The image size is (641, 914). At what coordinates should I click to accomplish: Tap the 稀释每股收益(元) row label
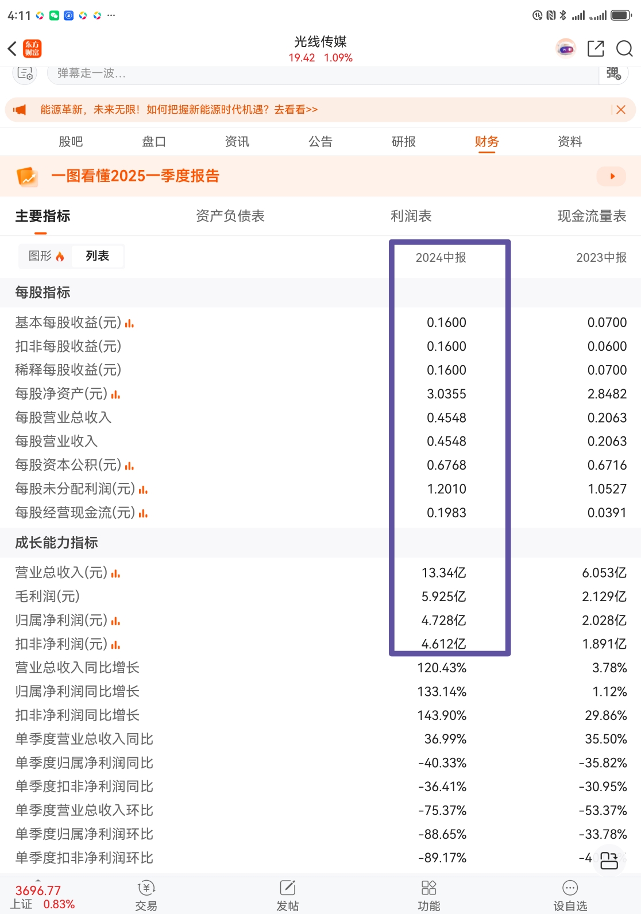(x=68, y=370)
